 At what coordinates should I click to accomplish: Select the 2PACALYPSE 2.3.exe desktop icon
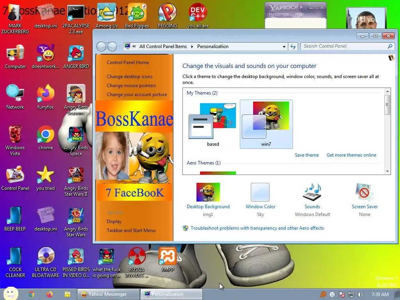coord(76,19)
